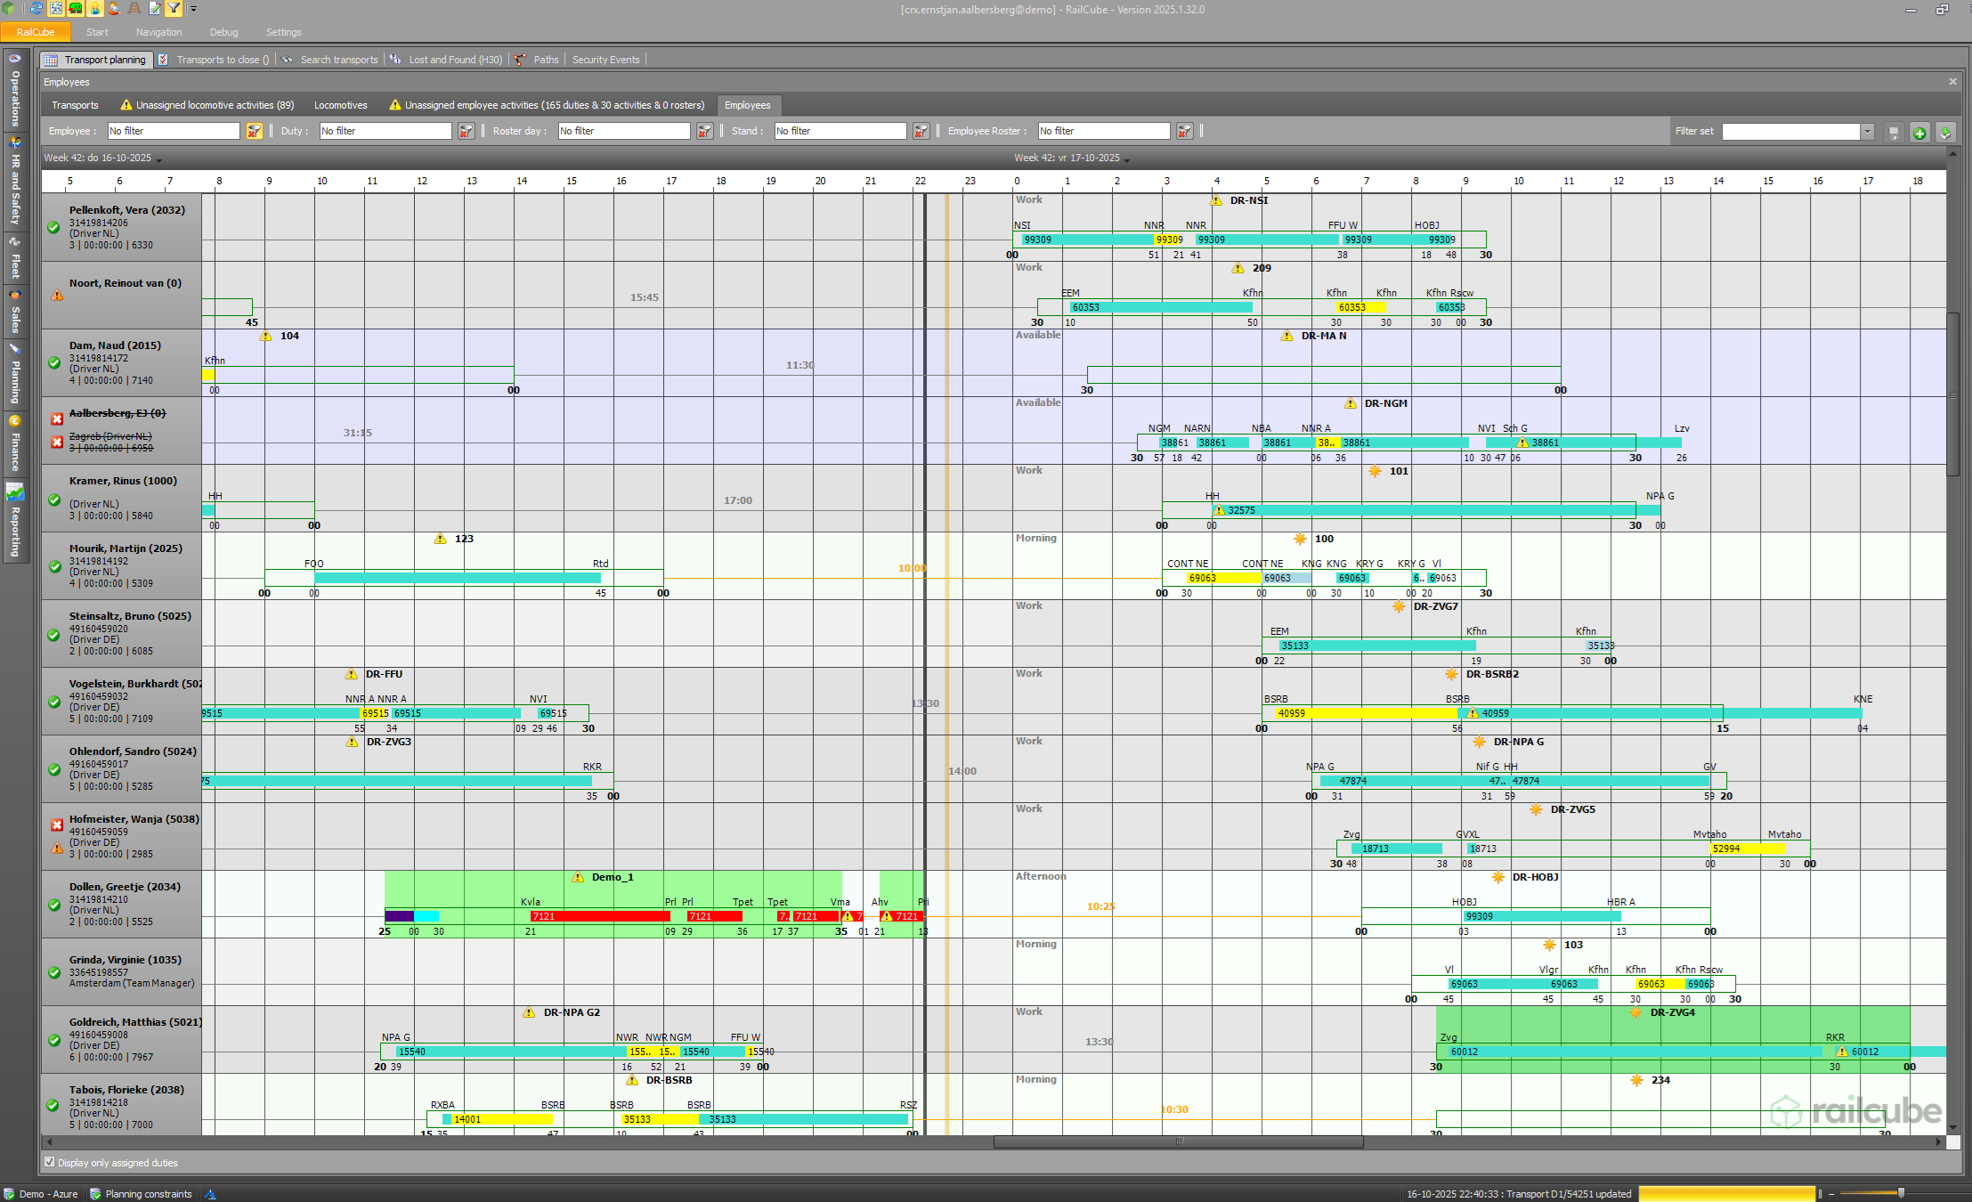Screen dimensions: 1972x1202
Task: Open the Navigation ribbon tab
Action: tap(158, 32)
